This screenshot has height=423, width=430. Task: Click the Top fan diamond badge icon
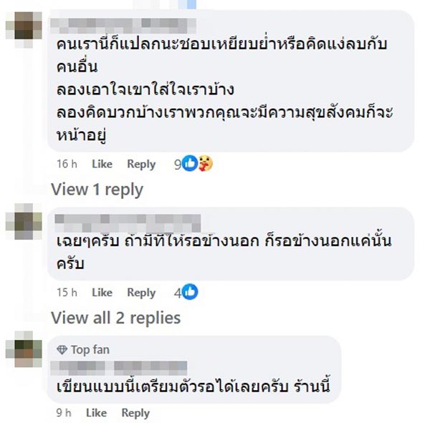click(x=62, y=349)
